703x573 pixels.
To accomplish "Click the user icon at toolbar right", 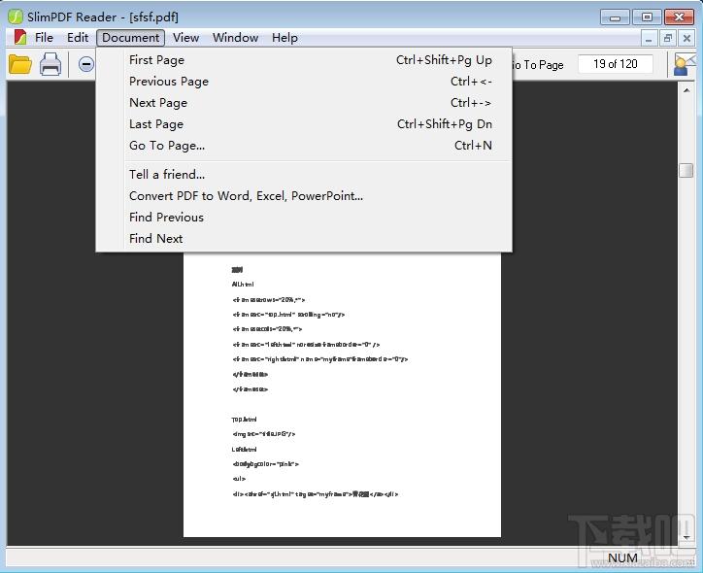I will coord(686,64).
